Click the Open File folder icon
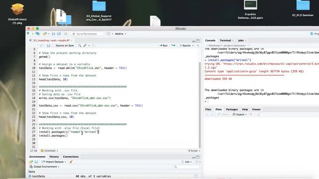 pos(44,34)
